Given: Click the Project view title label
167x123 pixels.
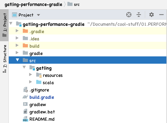Looking at the screenshot, I should tap(26, 15).
